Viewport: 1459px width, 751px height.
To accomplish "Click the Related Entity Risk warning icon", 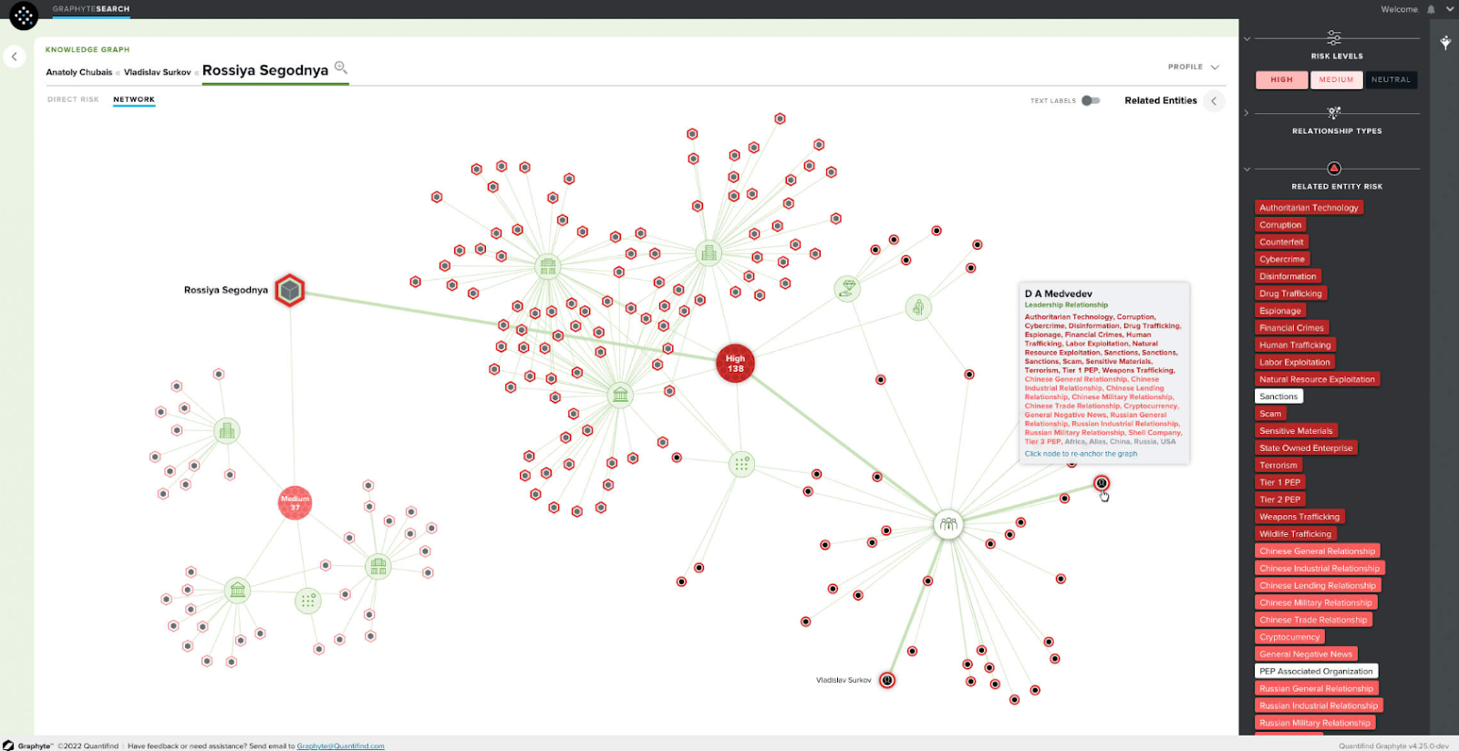I will [1334, 169].
